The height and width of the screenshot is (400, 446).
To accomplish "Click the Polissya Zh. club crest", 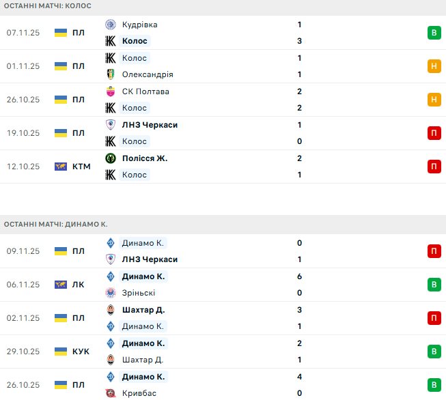I will tap(111, 158).
